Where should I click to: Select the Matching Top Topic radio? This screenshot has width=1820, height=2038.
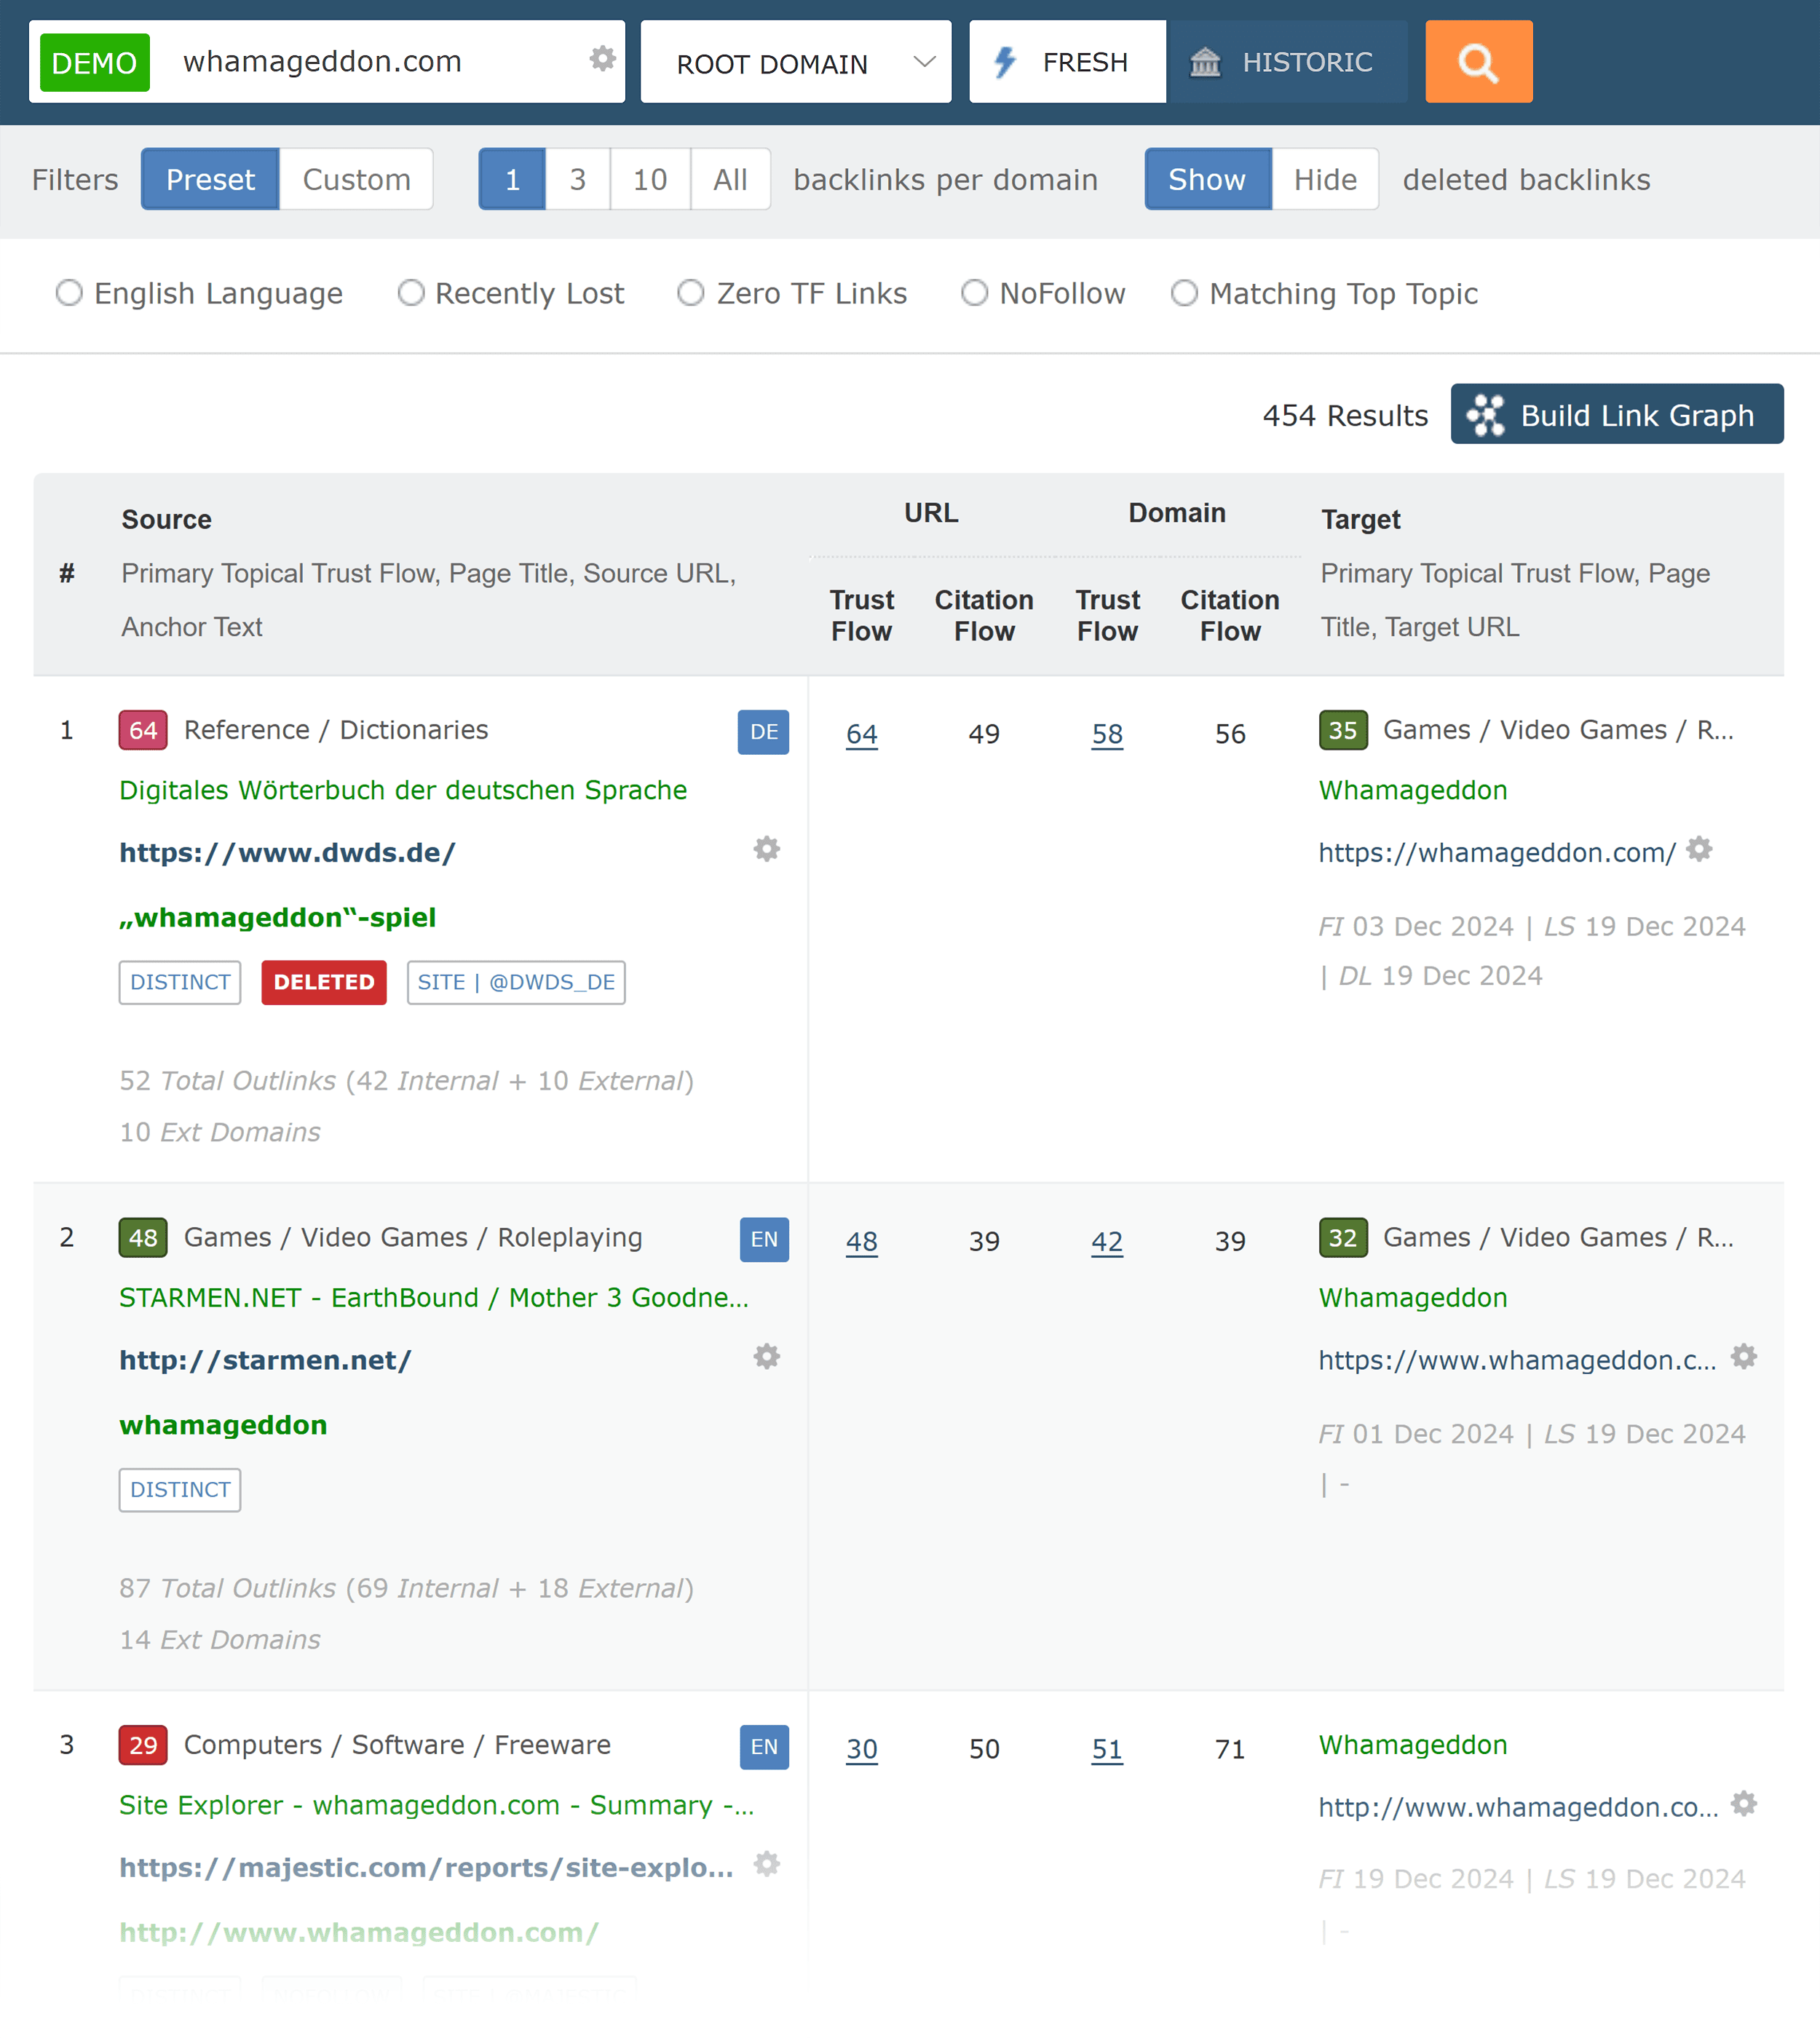pos(1185,293)
